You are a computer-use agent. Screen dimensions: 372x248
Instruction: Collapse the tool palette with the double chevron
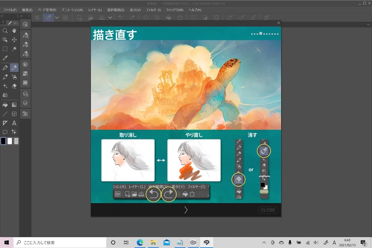pyautogui.click(x=2, y=16)
